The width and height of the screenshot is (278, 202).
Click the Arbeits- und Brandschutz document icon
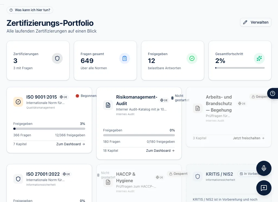click(x=198, y=108)
